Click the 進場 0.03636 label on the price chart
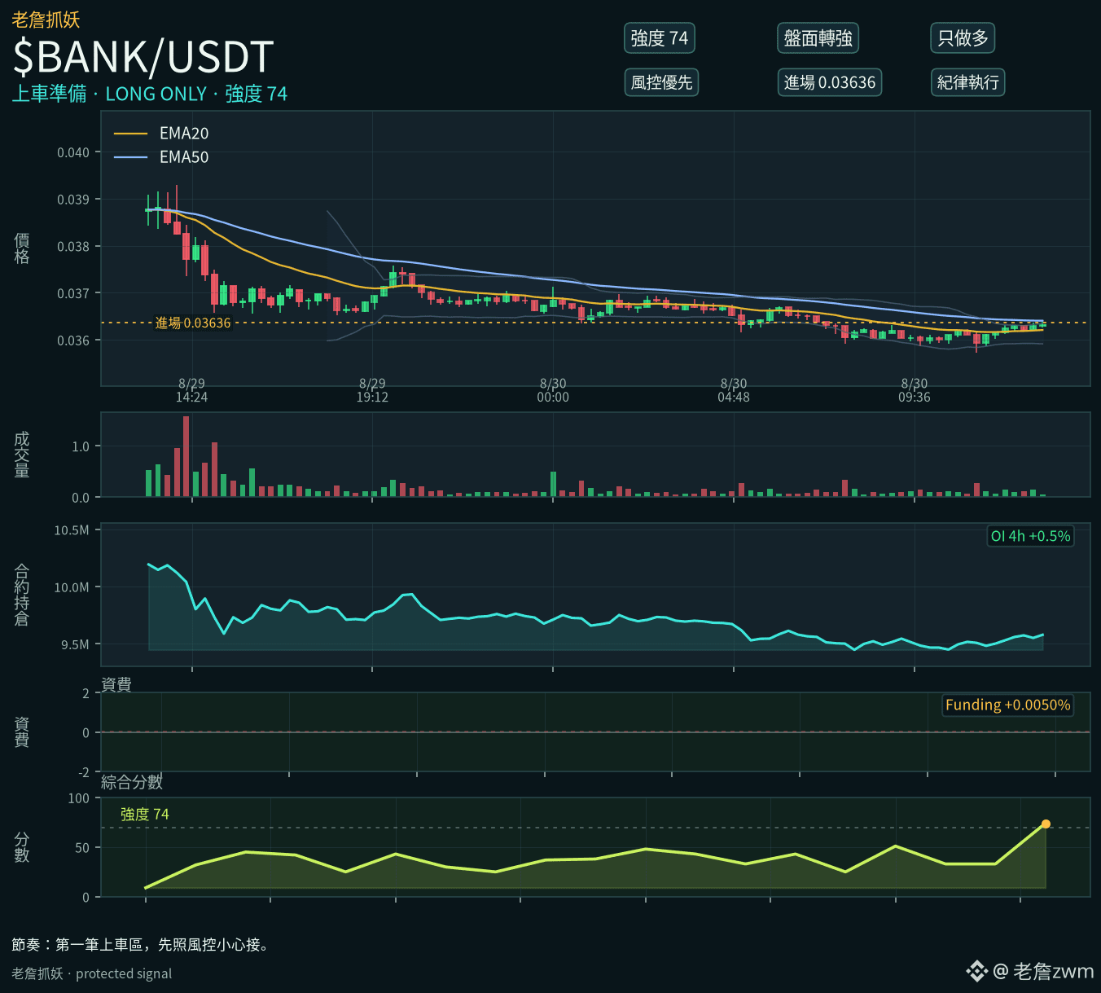The image size is (1101, 993). pos(193,323)
